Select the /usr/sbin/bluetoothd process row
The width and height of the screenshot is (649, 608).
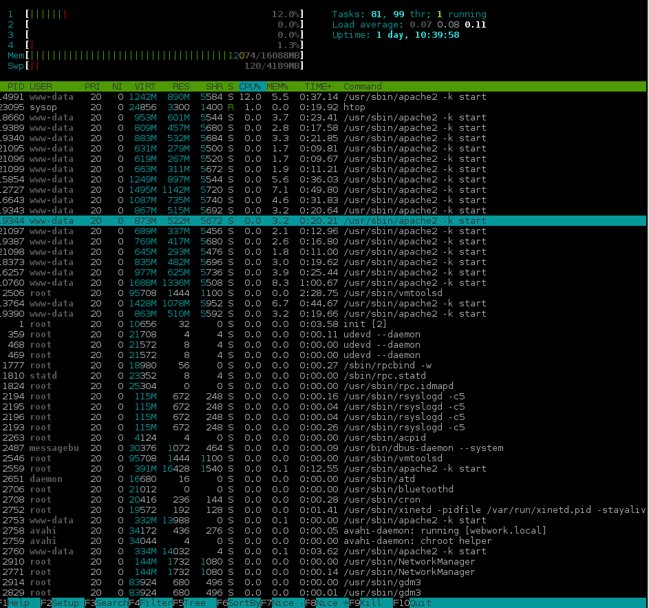323,490
